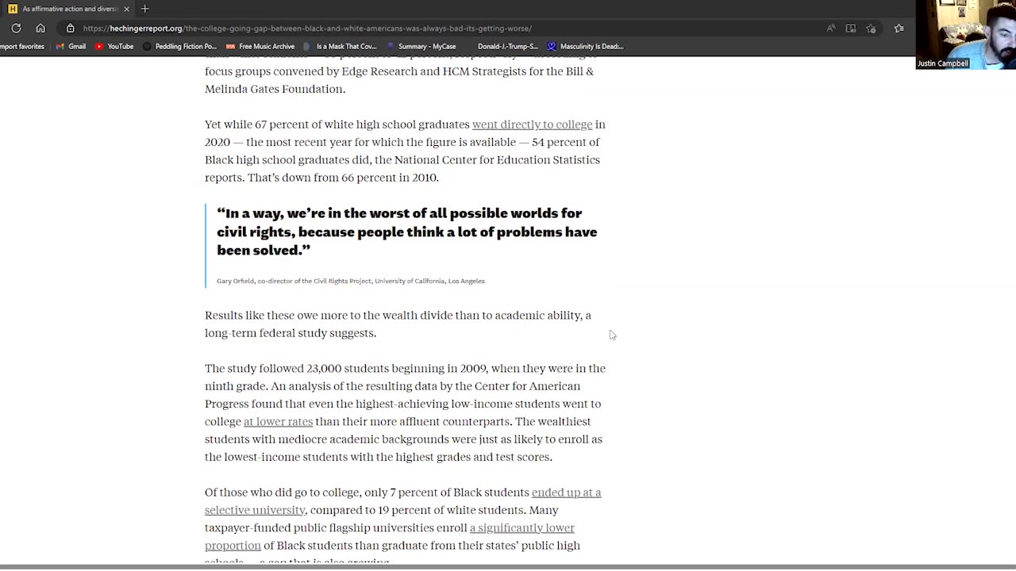Add this page to favorites (star icon)
The width and height of the screenshot is (1016, 571).
click(x=872, y=28)
